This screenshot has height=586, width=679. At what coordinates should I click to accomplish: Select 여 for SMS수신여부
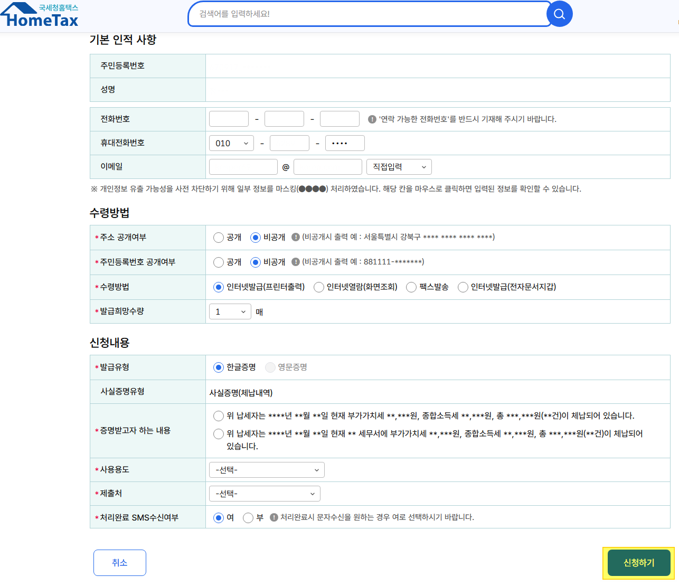click(x=218, y=518)
